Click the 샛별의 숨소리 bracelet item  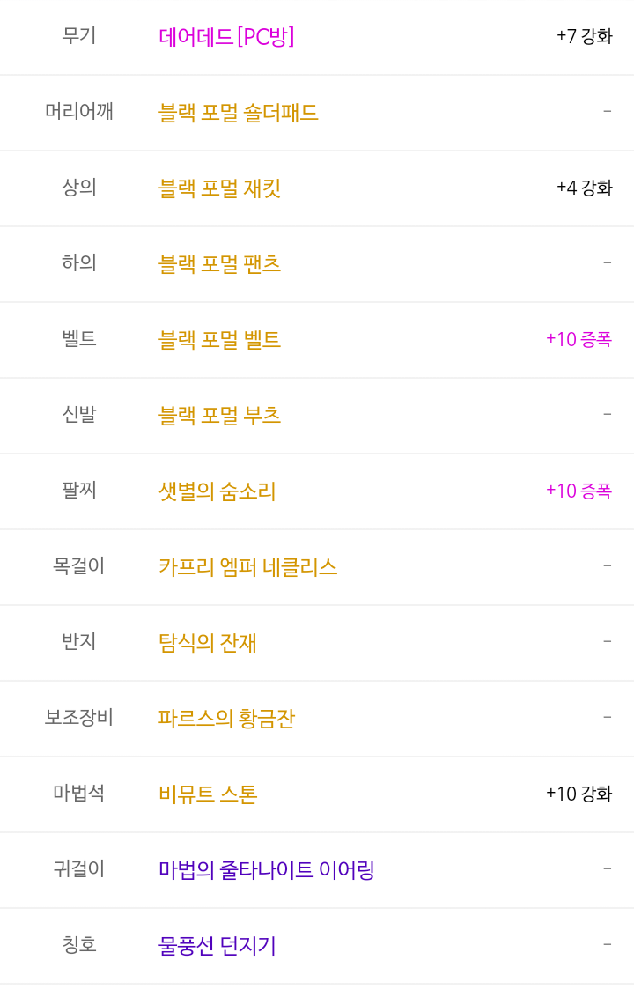point(217,491)
